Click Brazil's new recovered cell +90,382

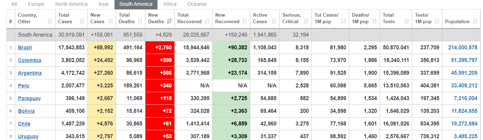[231, 48]
